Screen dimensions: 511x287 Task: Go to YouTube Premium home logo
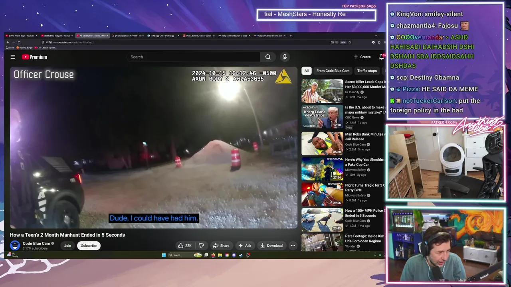pyautogui.click(x=34, y=57)
